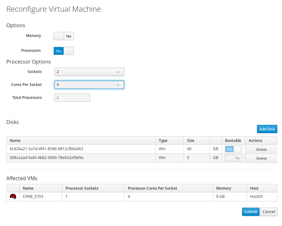The width and height of the screenshot is (282, 226).
Task: Click the Add Disk button
Action: pos(267,129)
